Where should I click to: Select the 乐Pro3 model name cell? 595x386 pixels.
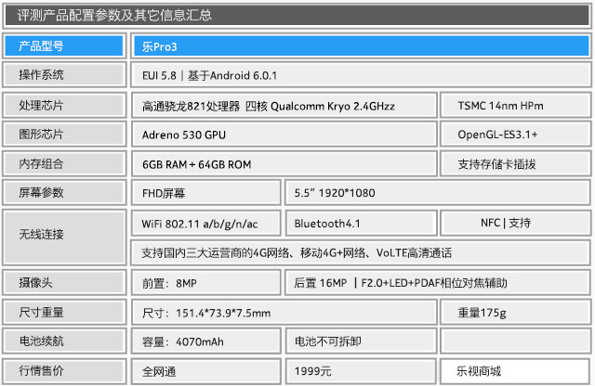click(360, 45)
